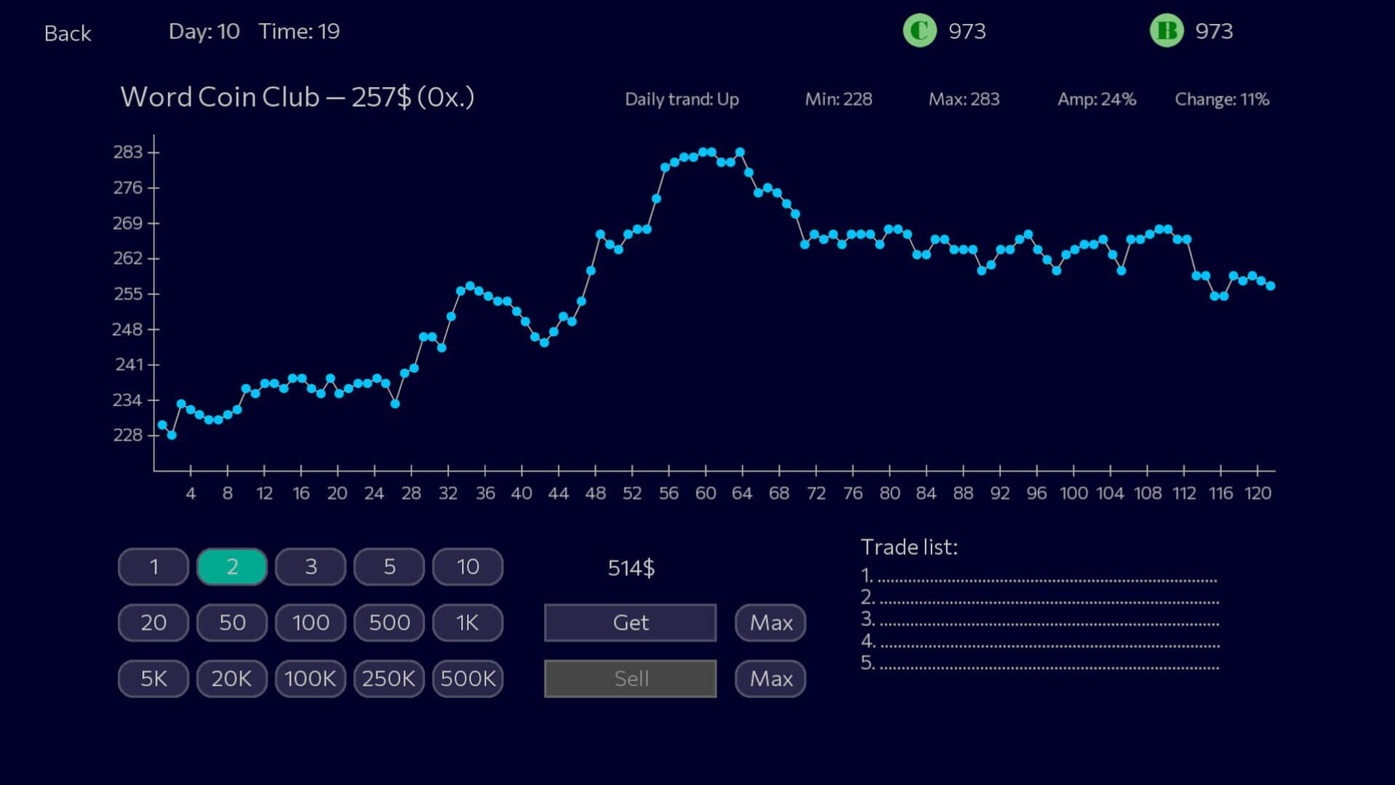Click Max next to Sell
Viewport: 1395px width, 785px height.
[x=770, y=679]
